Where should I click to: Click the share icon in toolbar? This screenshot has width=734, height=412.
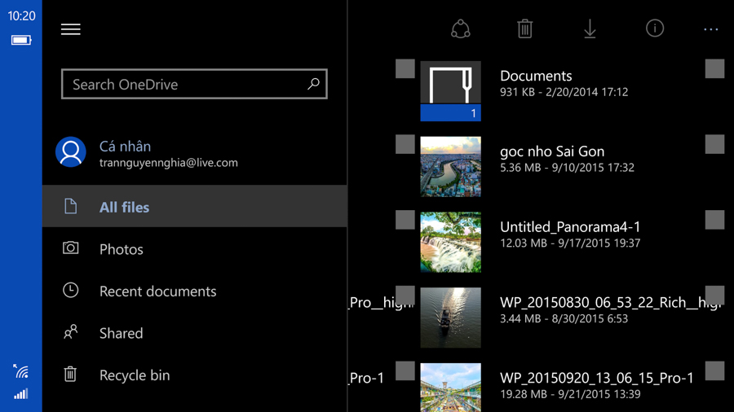click(x=461, y=29)
